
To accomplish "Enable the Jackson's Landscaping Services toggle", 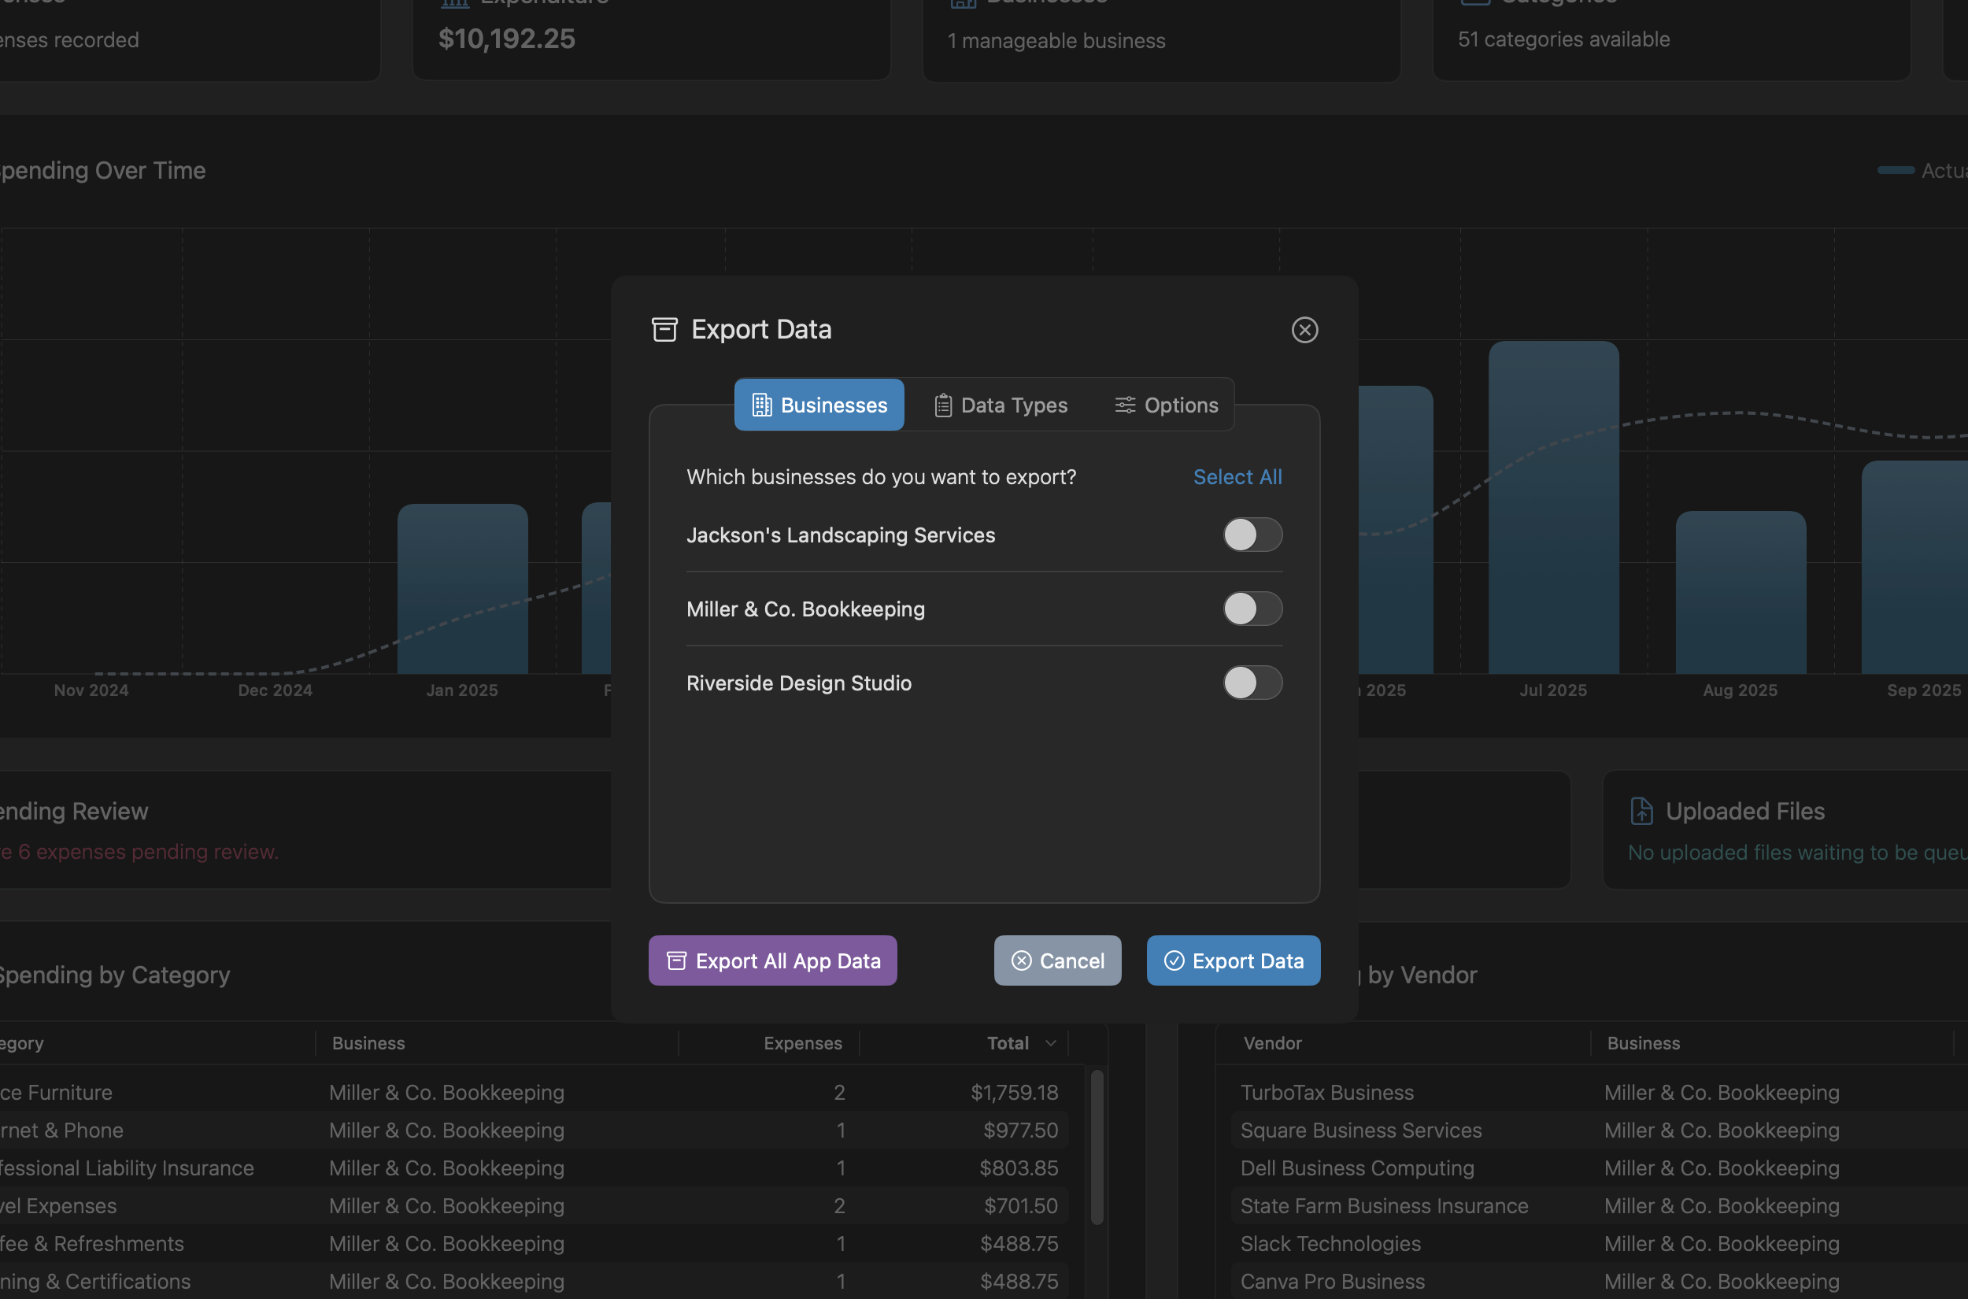I will pyautogui.click(x=1252, y=535).
